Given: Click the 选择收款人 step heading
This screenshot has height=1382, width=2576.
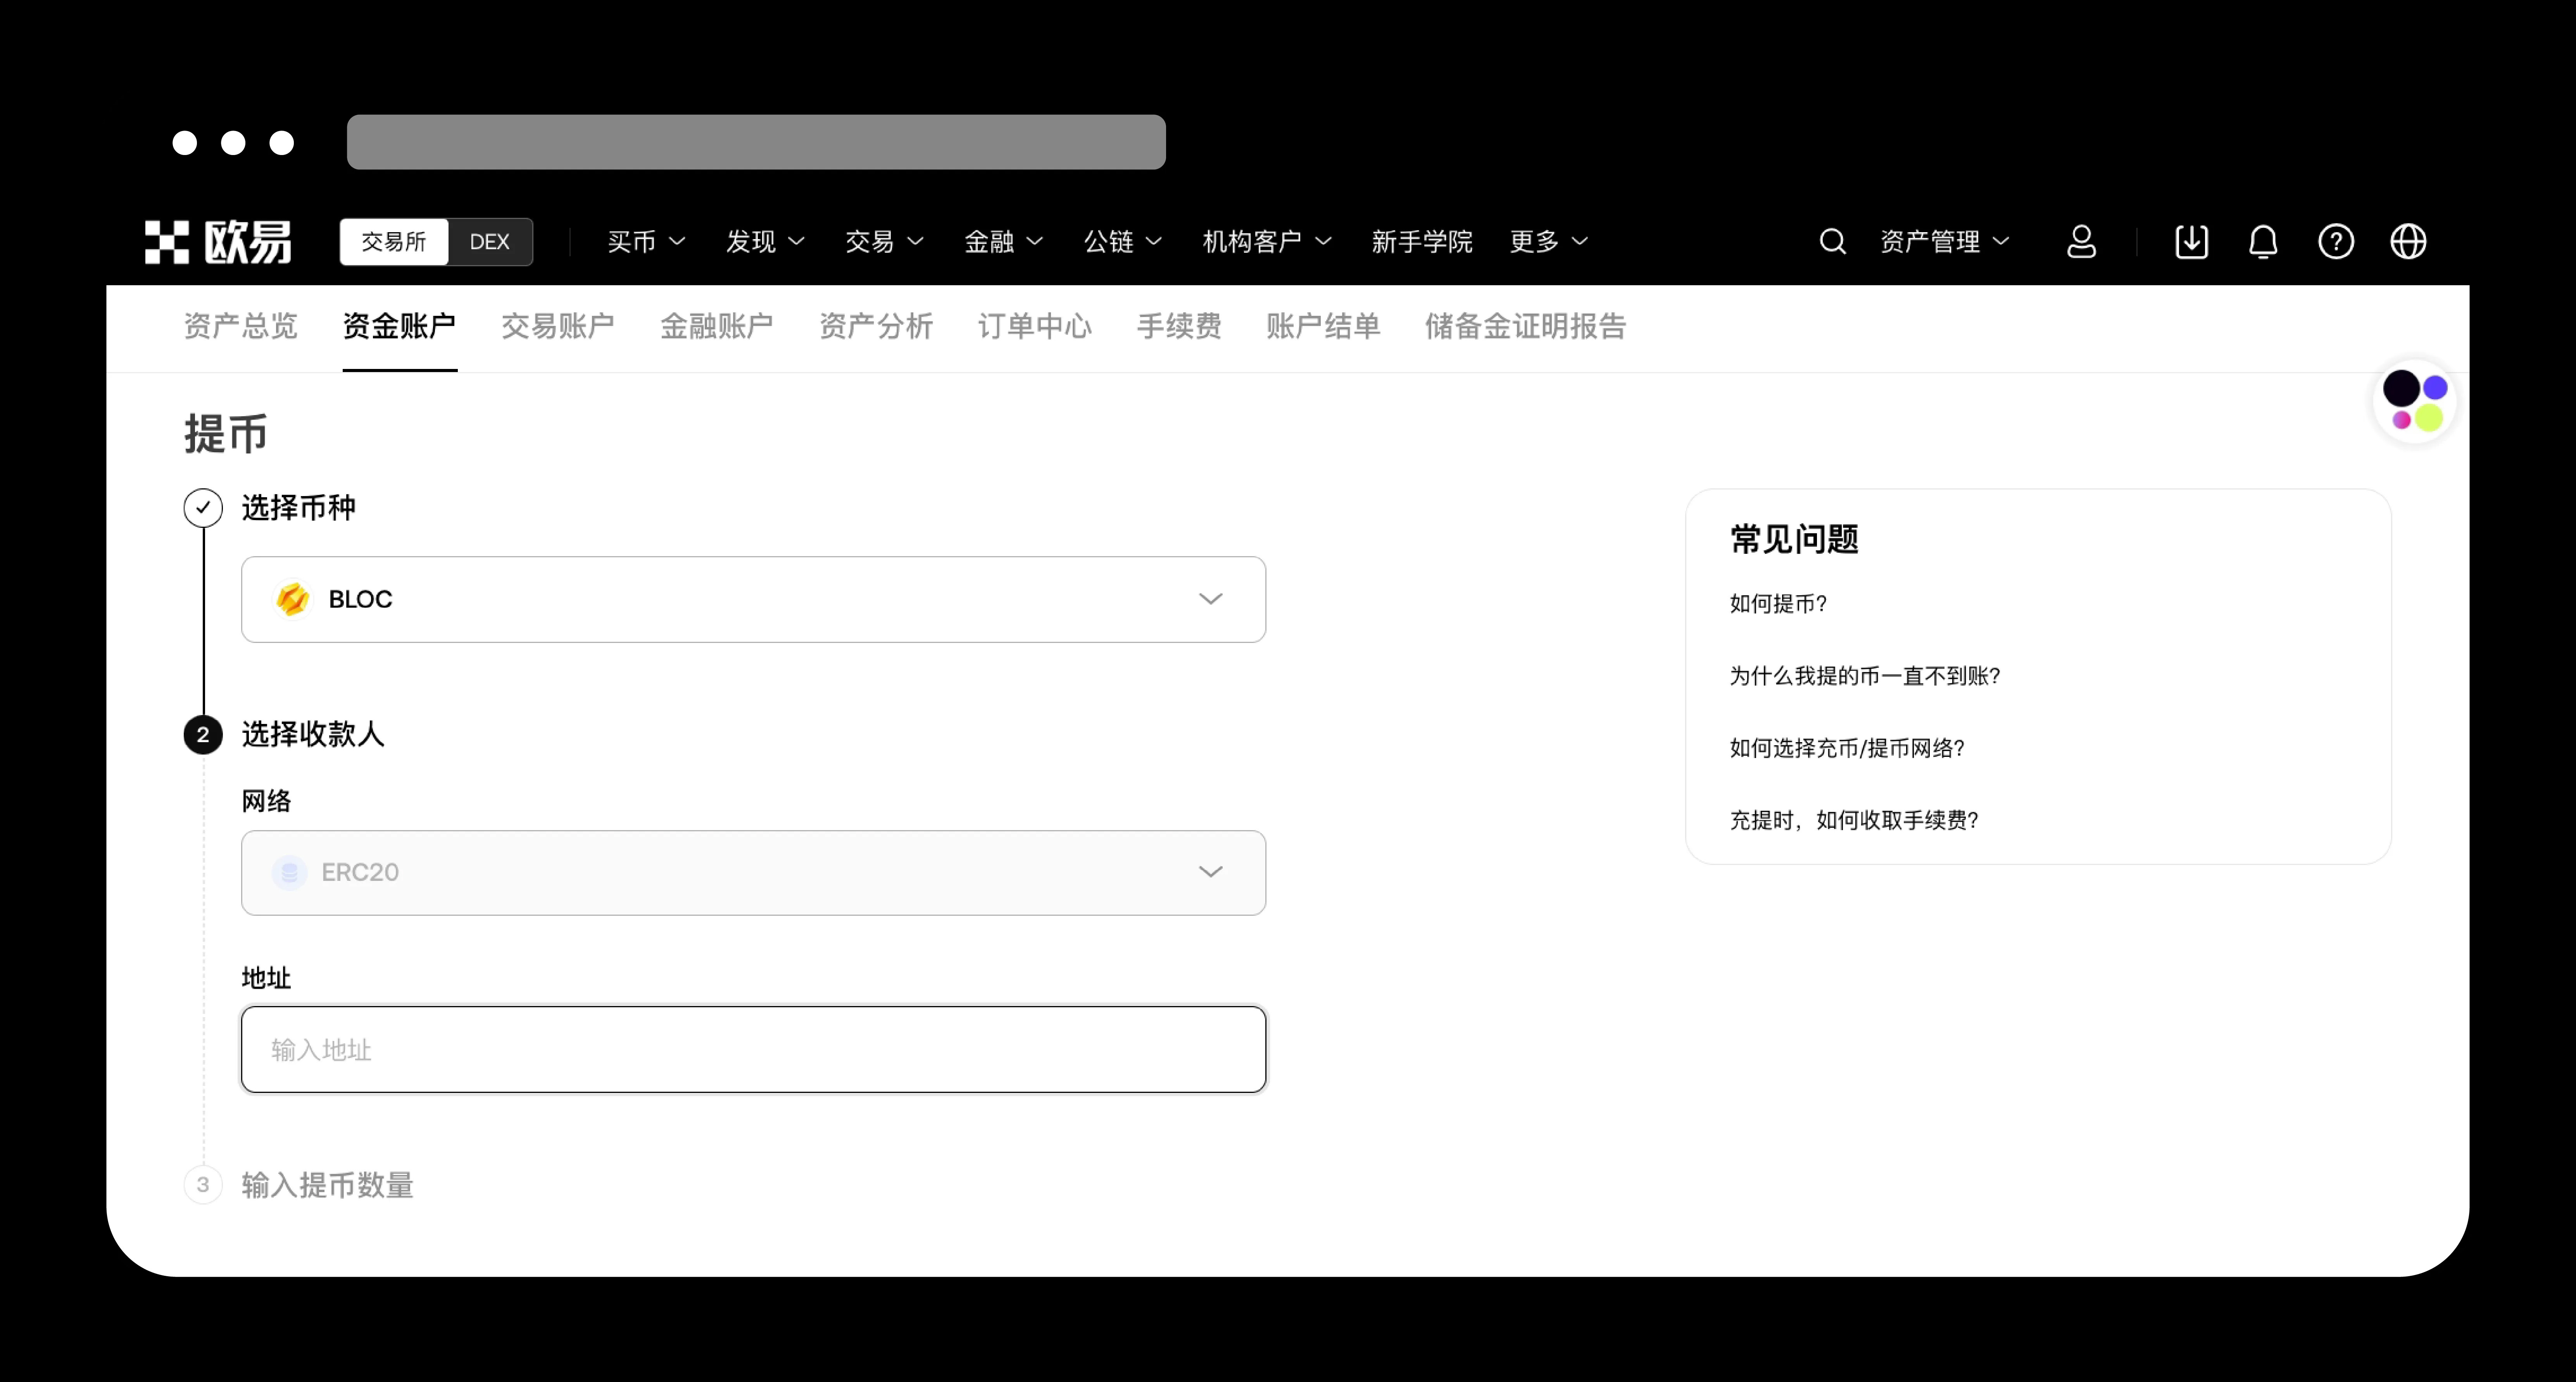Looking at the screenshot, I should tap(313, 735).
